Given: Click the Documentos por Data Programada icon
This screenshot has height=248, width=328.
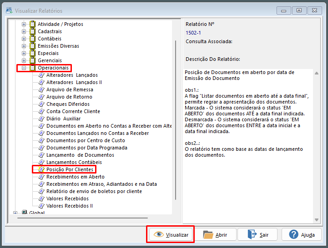Looking at the screenshot, I should tap(42, 148).
